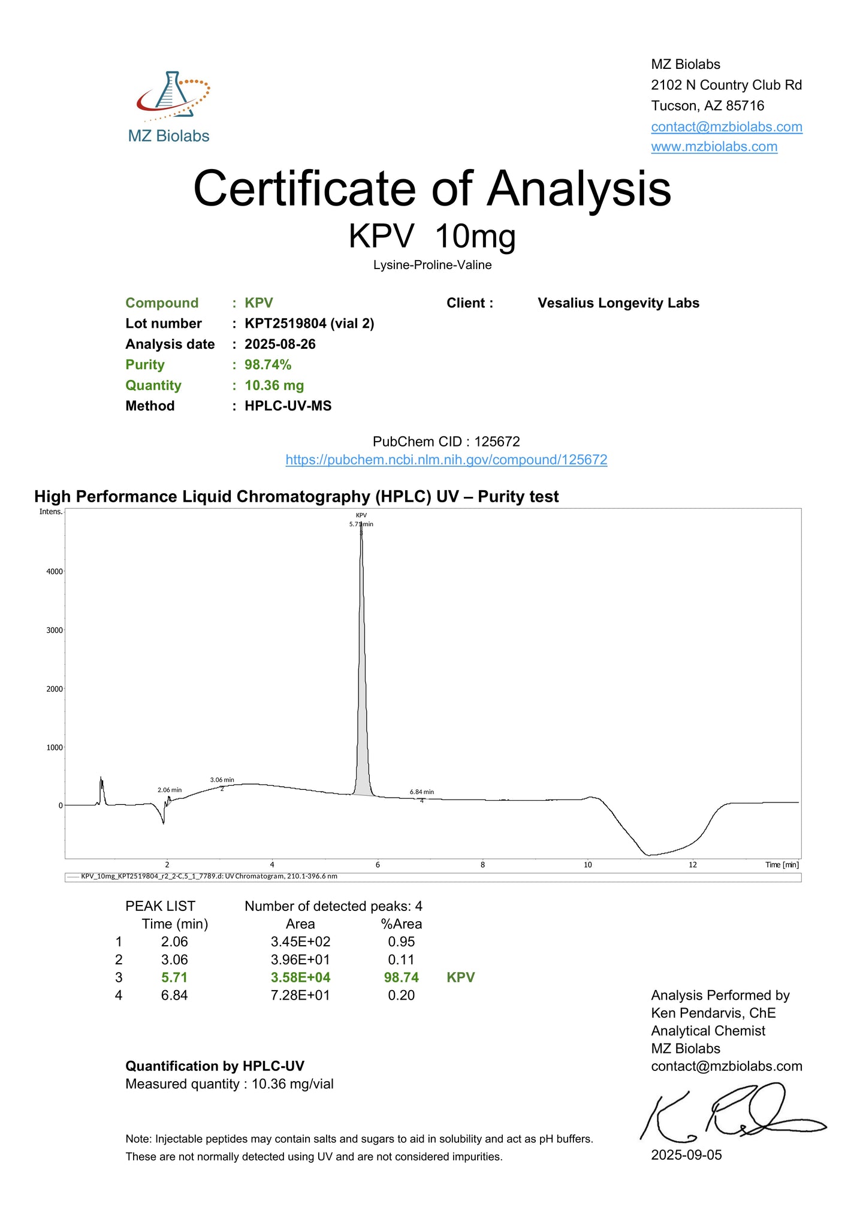The image size is (866, 1225).
Task: Select the 5.71 retention time cell
Action: point(174,977)
